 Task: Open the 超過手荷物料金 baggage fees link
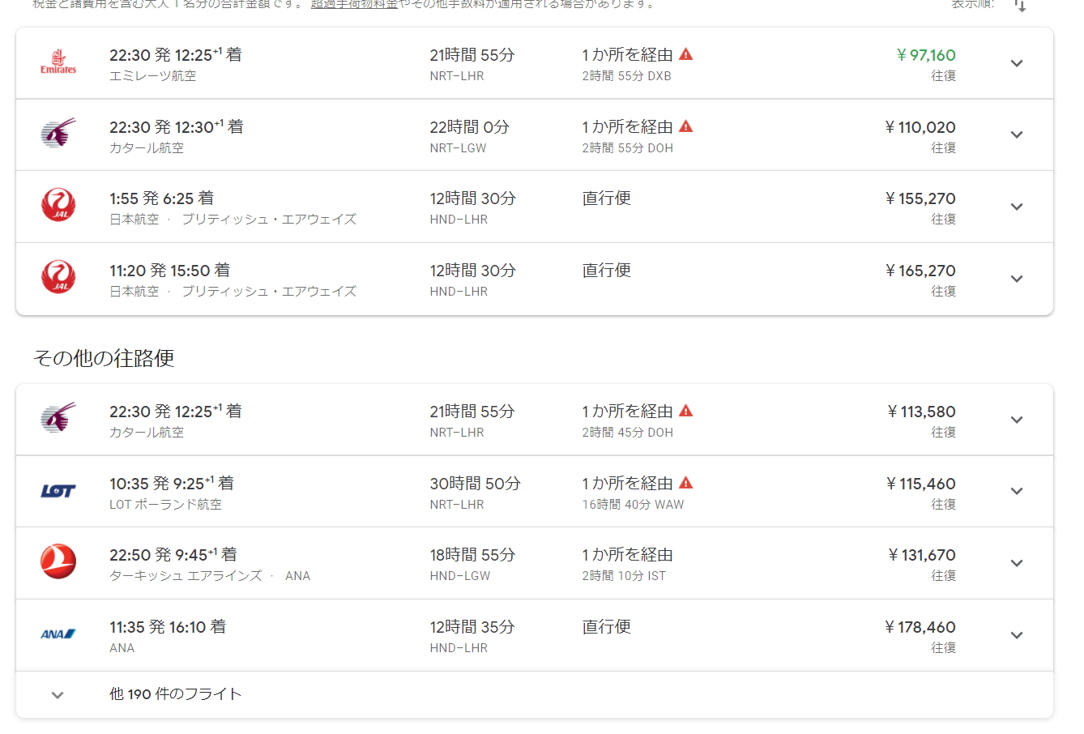pyautogui.click(x=354, y=4)
